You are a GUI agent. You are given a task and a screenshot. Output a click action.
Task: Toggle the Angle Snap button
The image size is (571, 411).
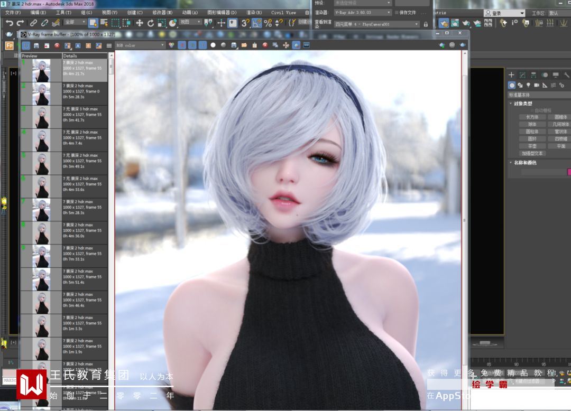(x=257, y=23)
